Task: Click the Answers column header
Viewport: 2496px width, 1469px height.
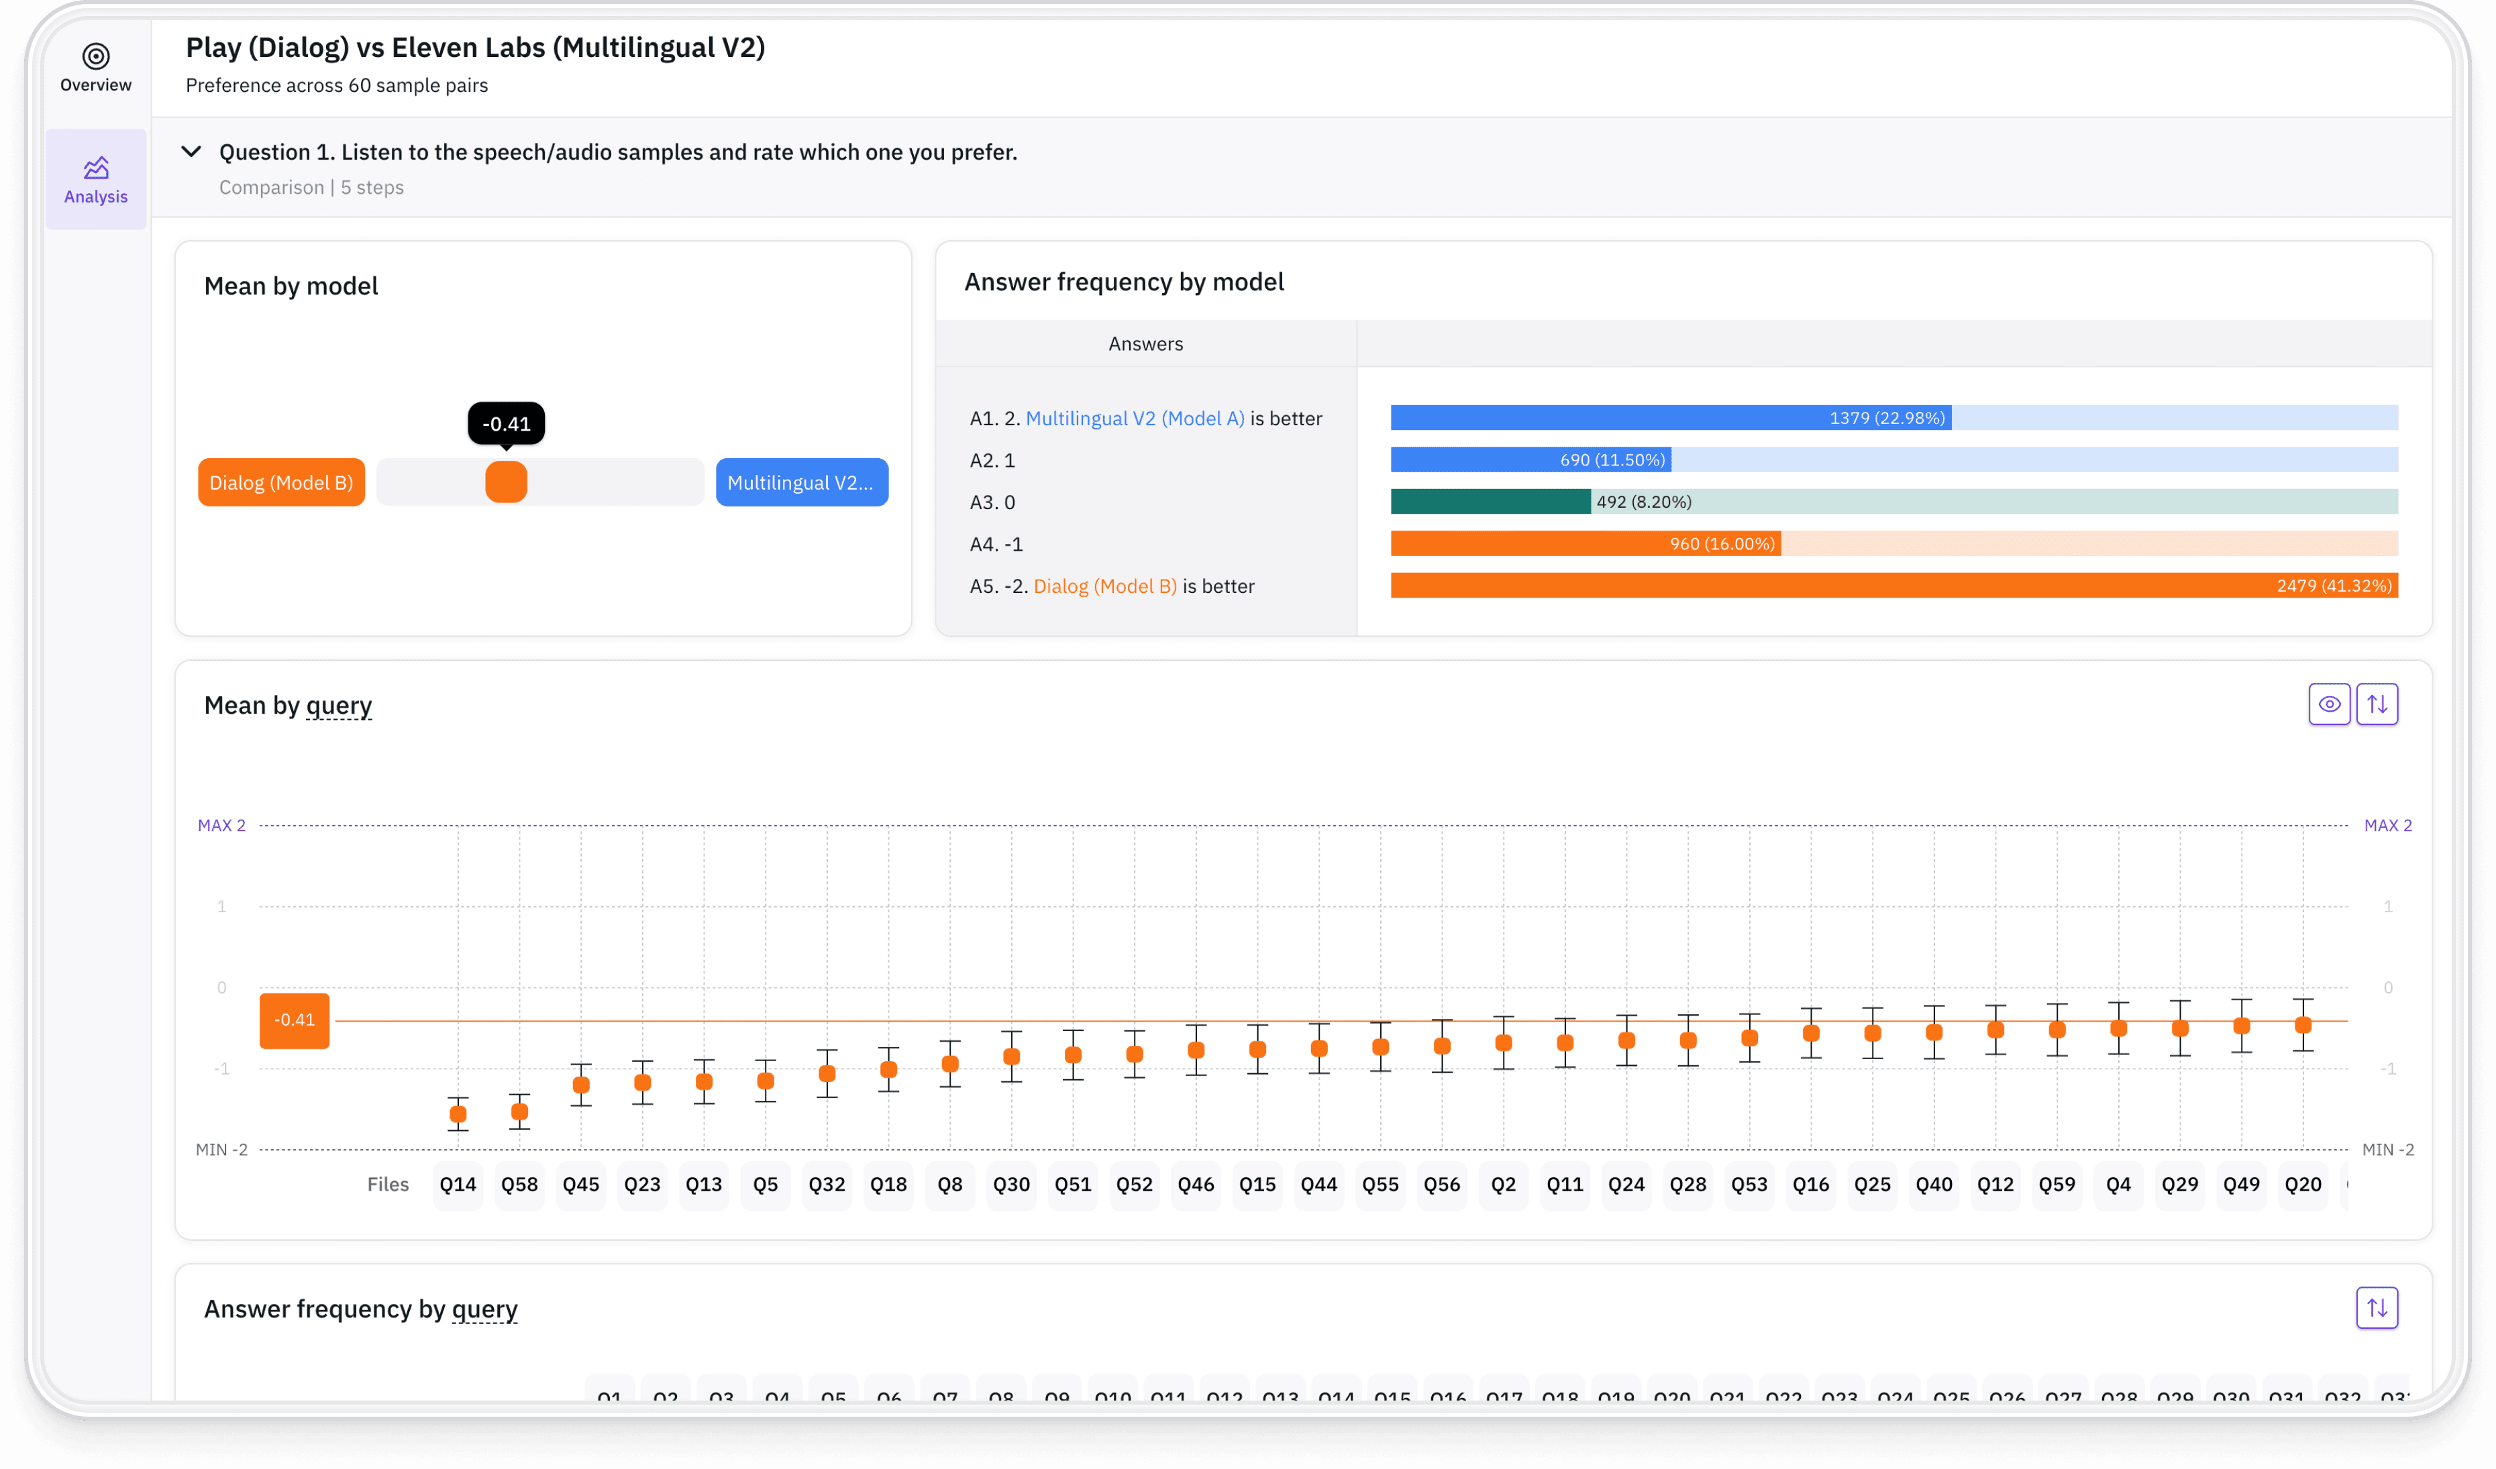Action: [x=1145, y=343]
